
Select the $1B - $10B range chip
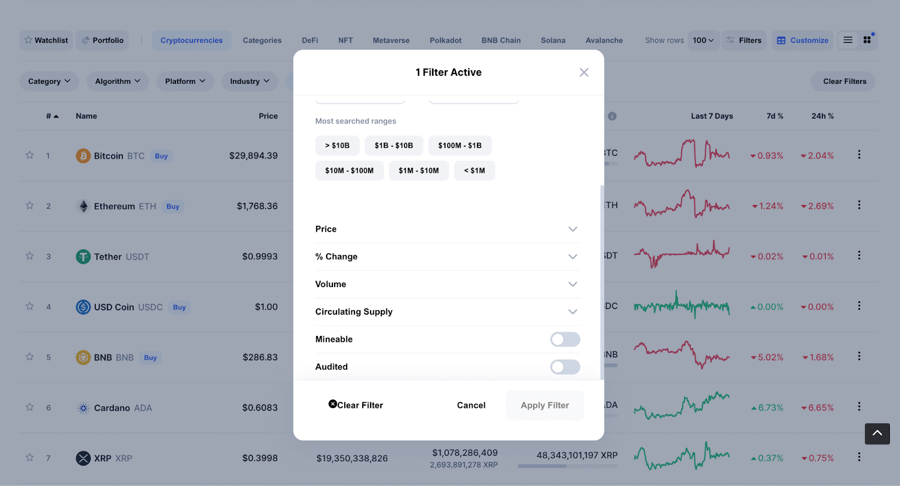(394, 146)
